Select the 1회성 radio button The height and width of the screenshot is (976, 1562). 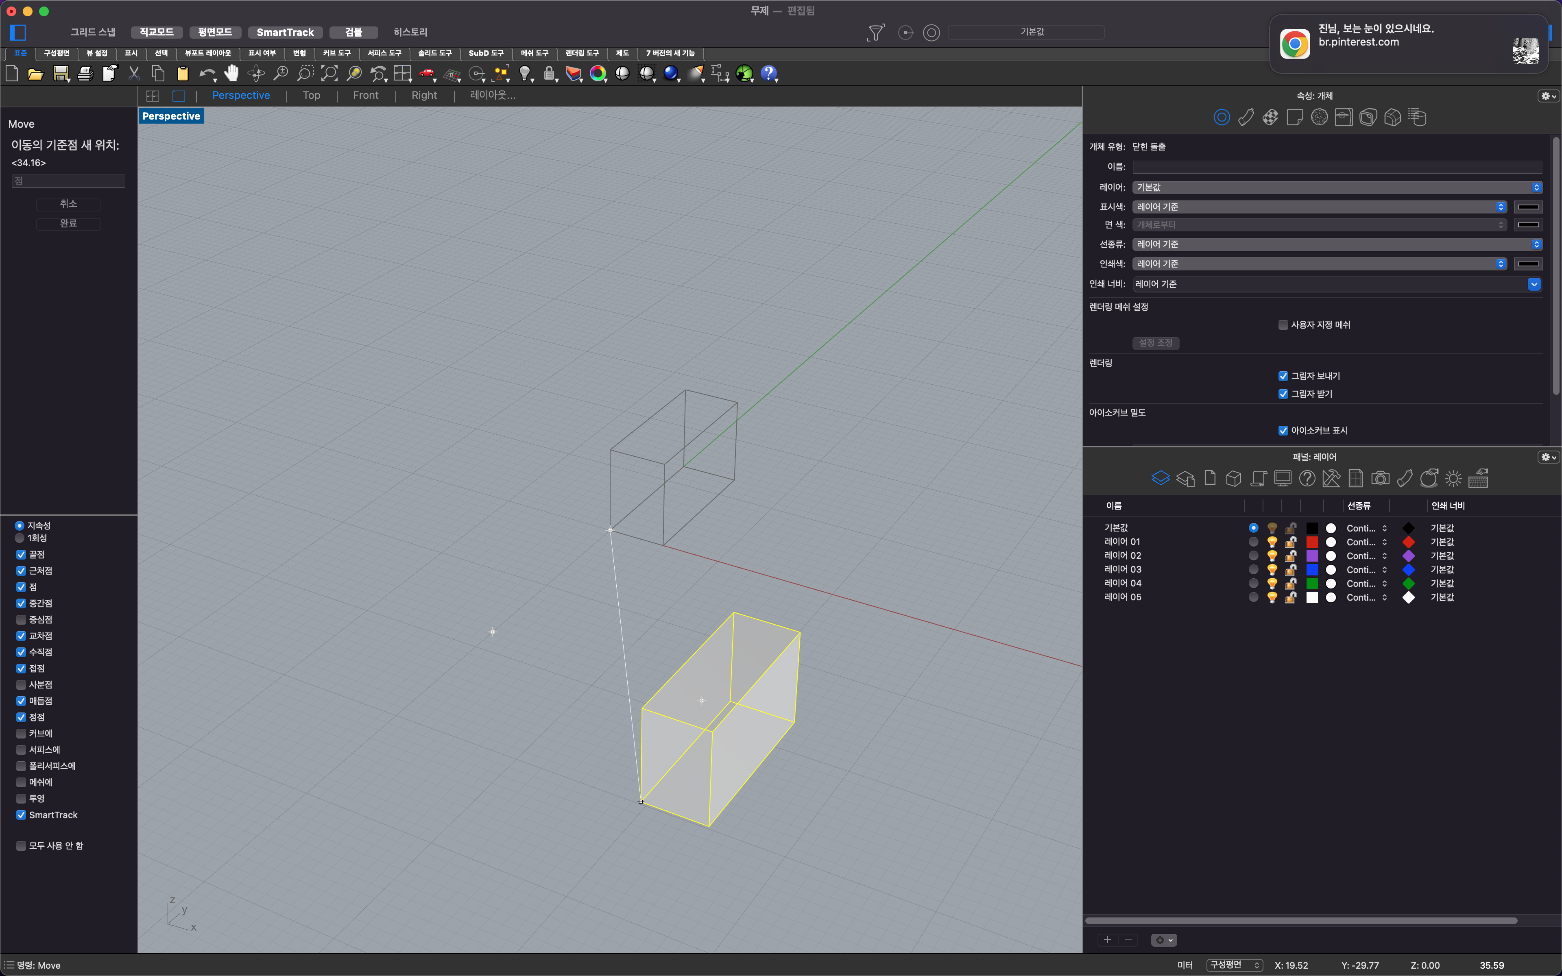coord(20,538)
